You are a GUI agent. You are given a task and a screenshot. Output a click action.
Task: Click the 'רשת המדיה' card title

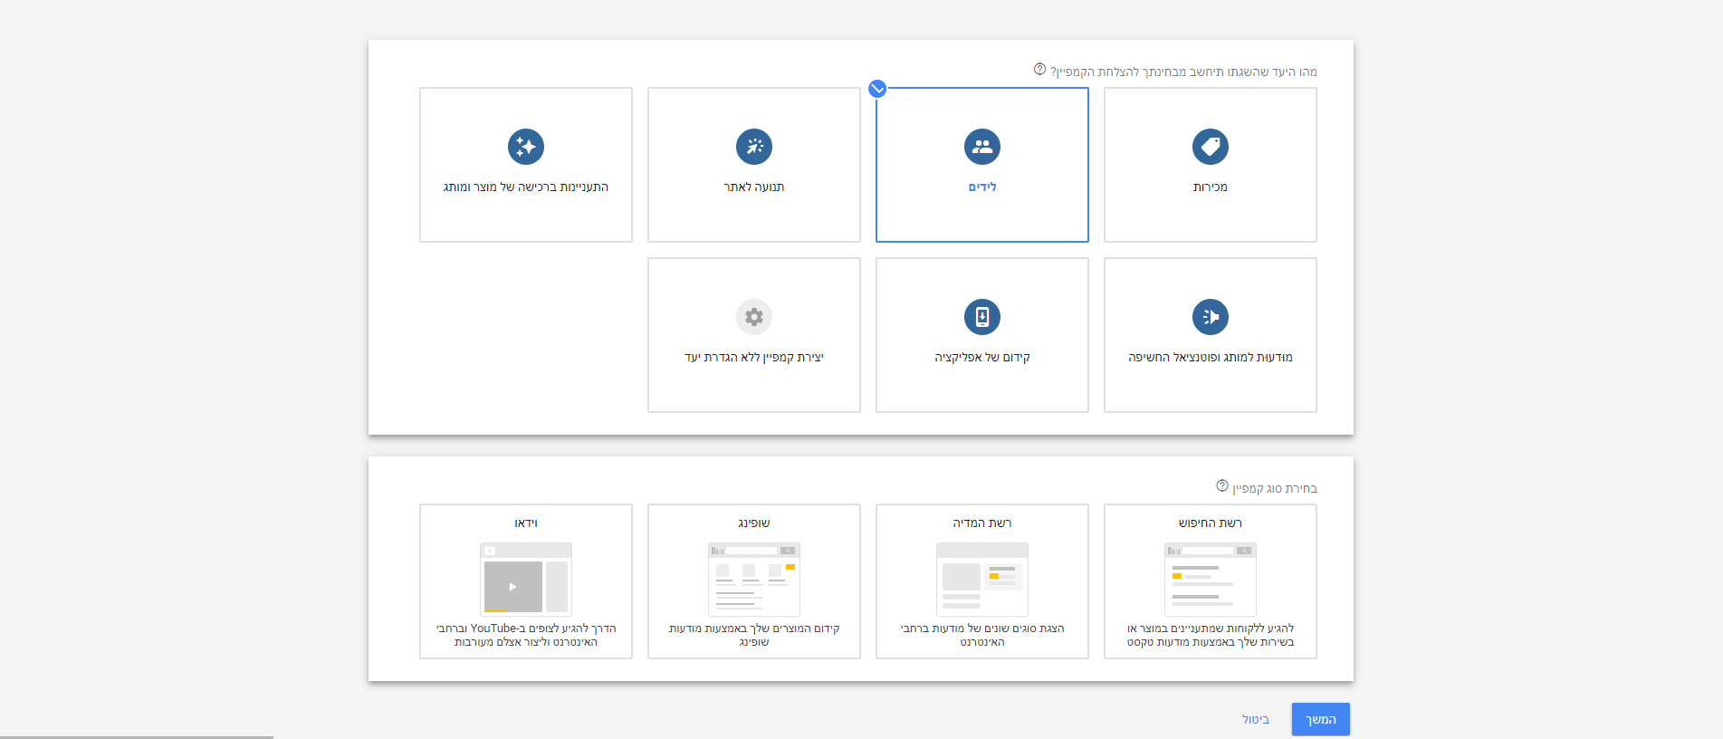pyautogui.click(x=982, y=523)
